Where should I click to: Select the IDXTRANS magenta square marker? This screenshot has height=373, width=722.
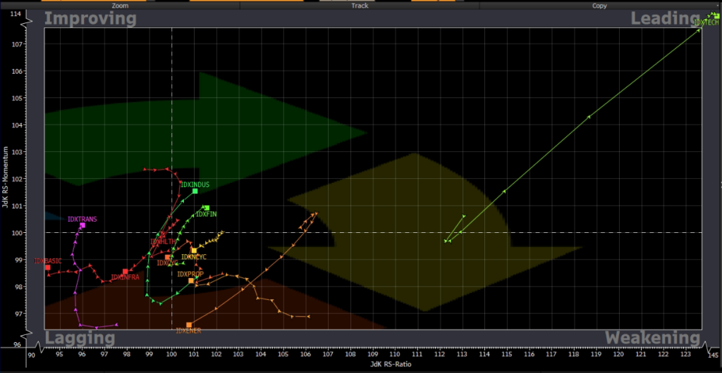click(82, 225)
